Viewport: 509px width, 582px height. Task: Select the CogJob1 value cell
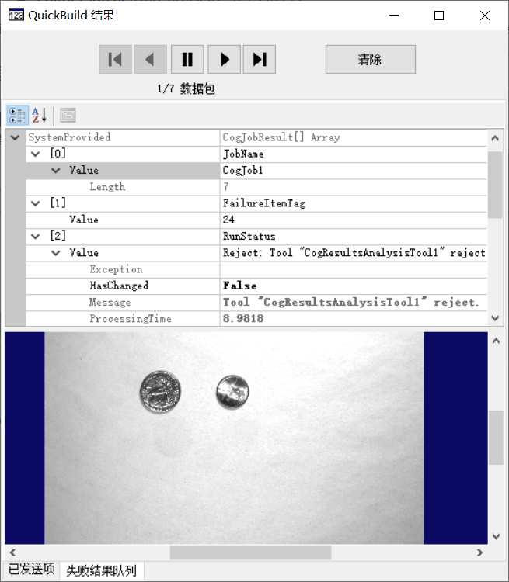[x=354, y=171]
